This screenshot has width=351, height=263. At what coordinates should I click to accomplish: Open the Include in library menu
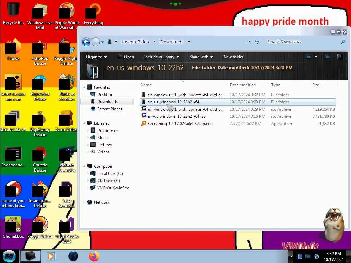pos(161,57)
